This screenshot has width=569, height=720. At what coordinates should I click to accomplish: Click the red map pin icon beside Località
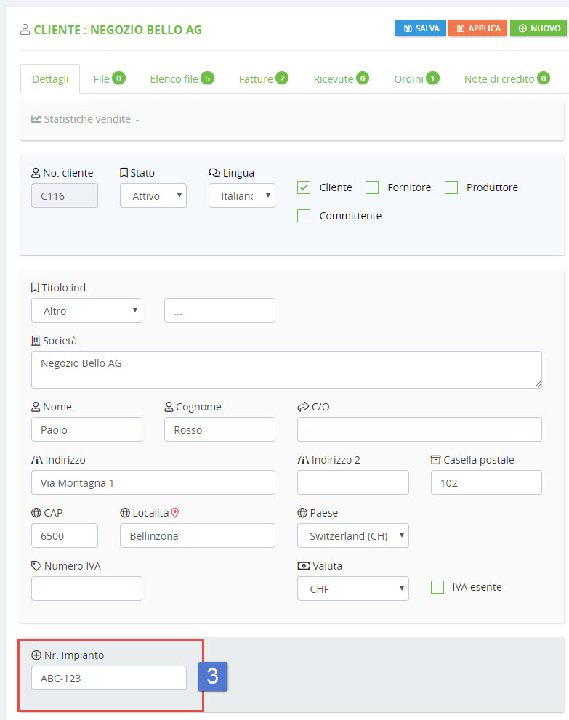coord(175,513)
